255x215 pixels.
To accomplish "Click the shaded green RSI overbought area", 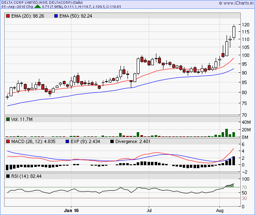I will (x=231, y=186).
